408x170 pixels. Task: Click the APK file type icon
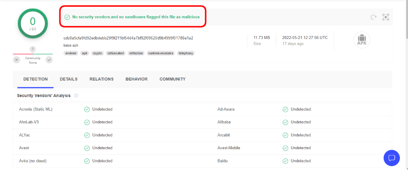(x=362, y=40)
